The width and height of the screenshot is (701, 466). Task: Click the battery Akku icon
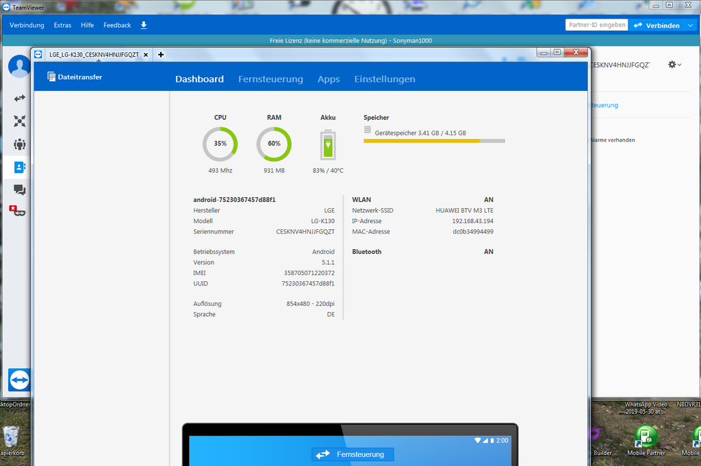pos(328,145)
